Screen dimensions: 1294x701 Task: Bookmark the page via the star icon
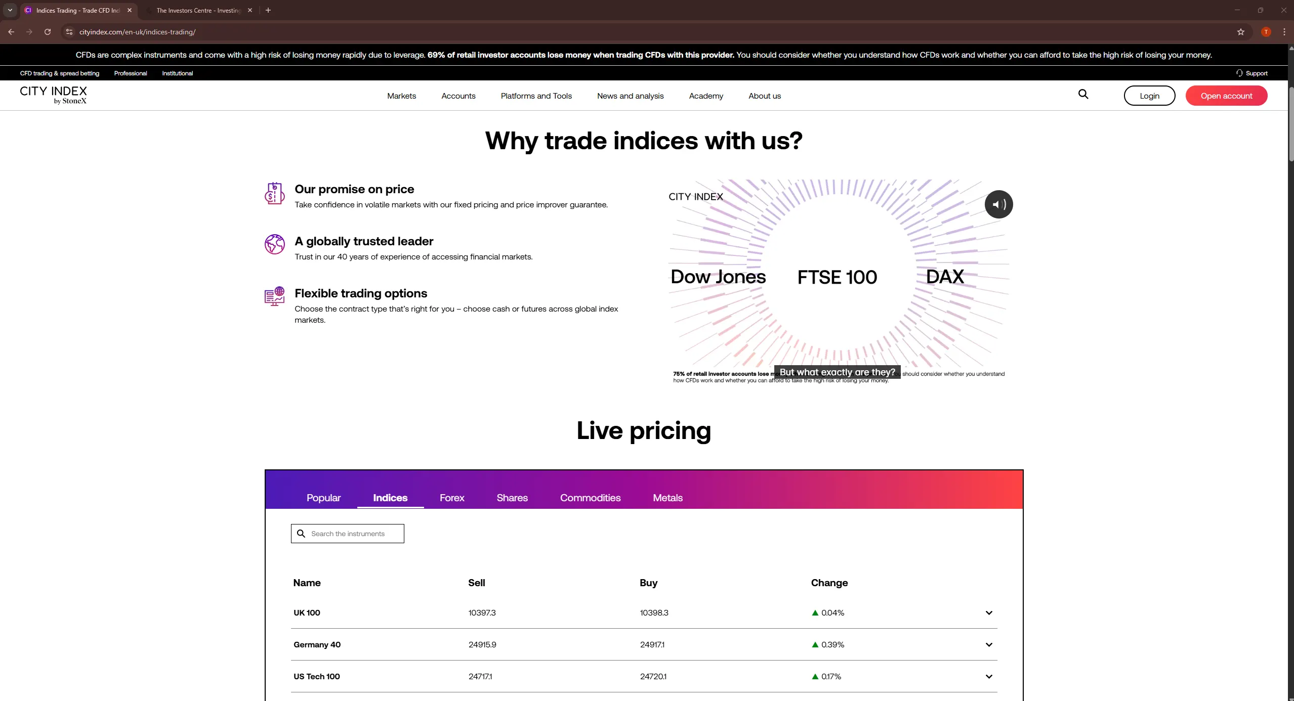[x=1240, y=32]
